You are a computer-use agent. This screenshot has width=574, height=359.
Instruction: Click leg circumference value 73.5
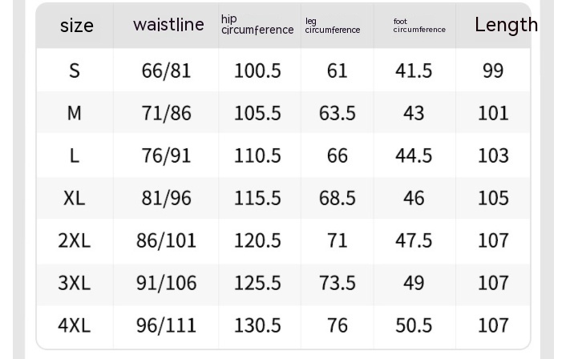(x=337, y=282)
